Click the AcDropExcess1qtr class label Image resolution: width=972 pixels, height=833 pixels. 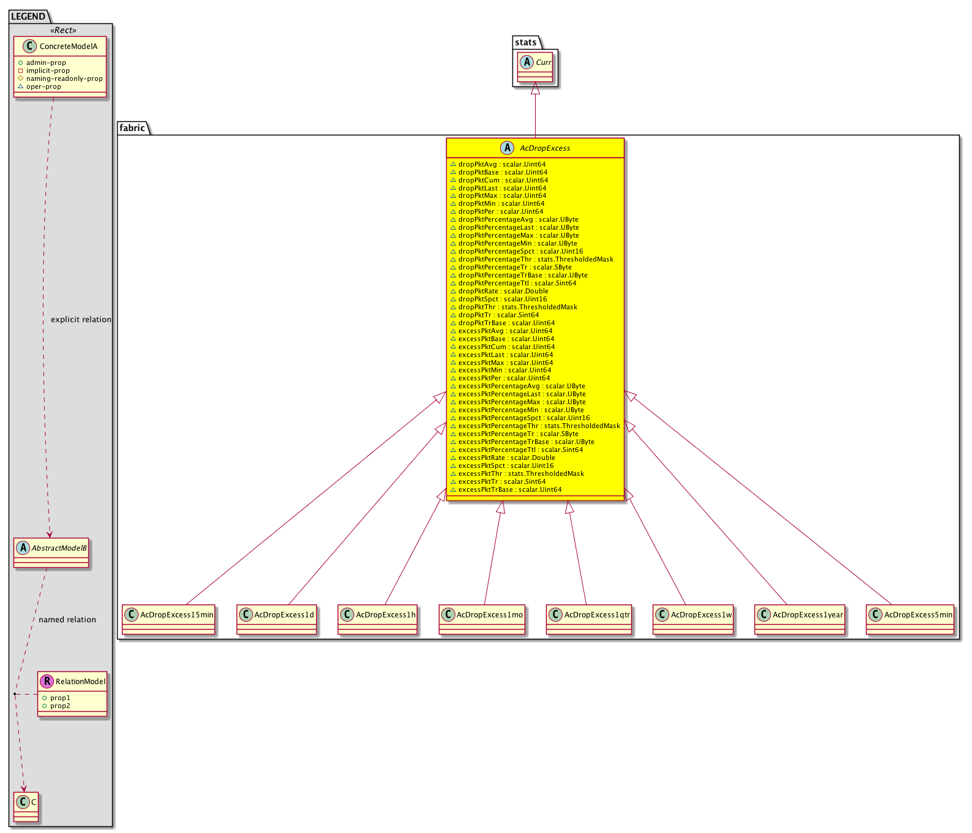click(596, 614)
